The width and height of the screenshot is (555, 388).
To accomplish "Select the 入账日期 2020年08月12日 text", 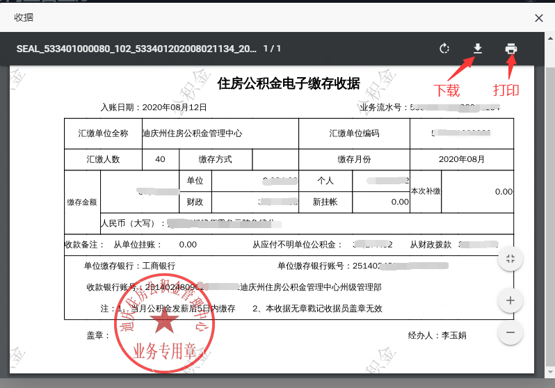I will [x=154, y=108].
